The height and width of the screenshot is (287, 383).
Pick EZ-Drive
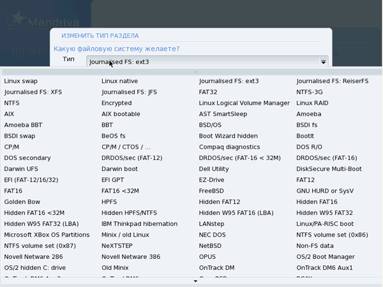click(x=211, y=180)
